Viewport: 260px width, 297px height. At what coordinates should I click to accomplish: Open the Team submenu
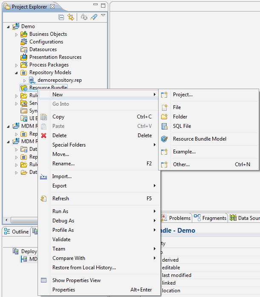pos(98,249)
